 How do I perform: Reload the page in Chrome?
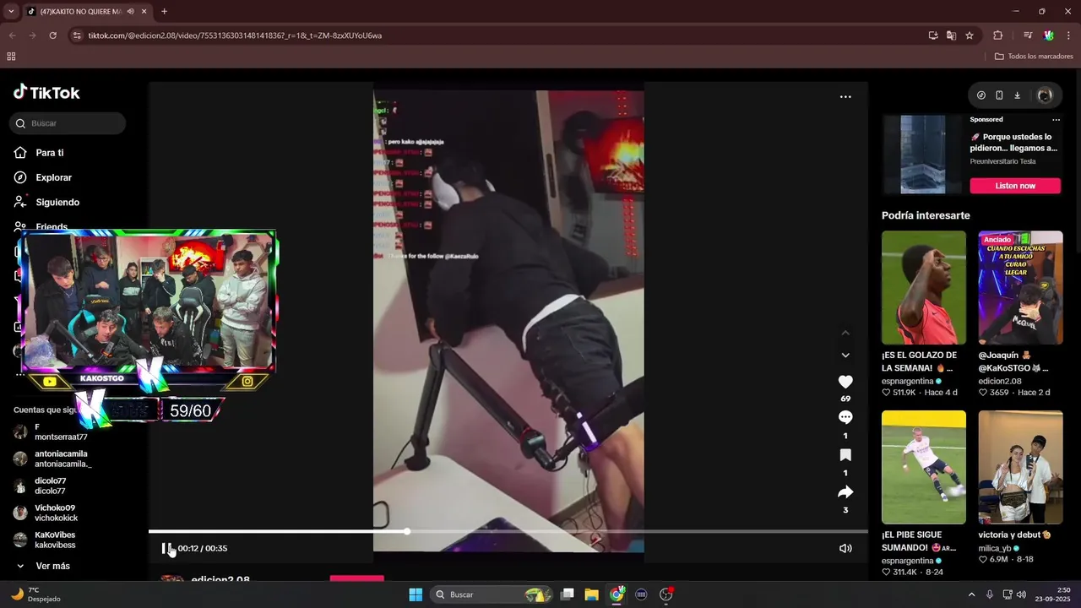(52, 35)
